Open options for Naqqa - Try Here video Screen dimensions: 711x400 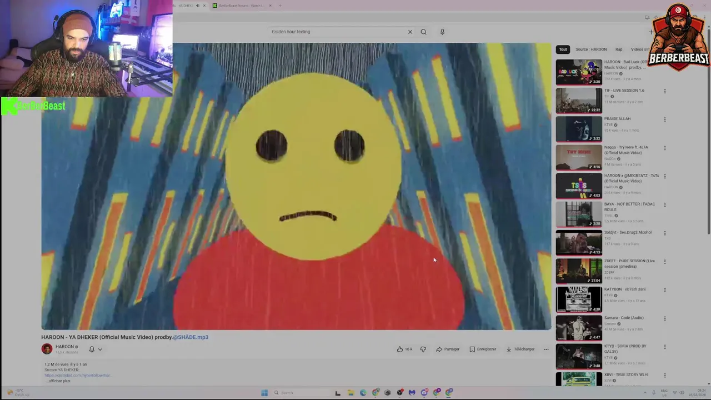(664, 148)
